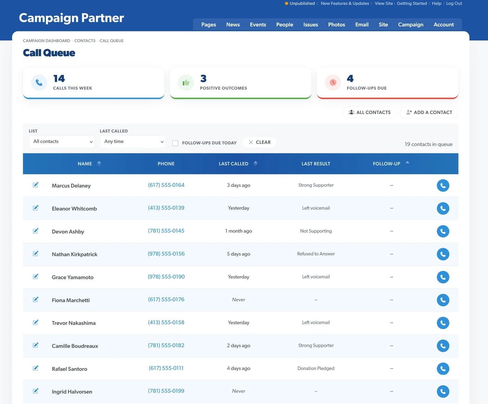Sort the table by Name column

89,163
